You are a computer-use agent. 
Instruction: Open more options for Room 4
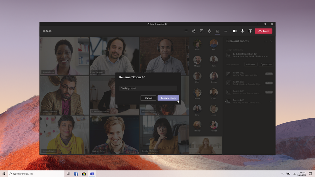[271, 101]
